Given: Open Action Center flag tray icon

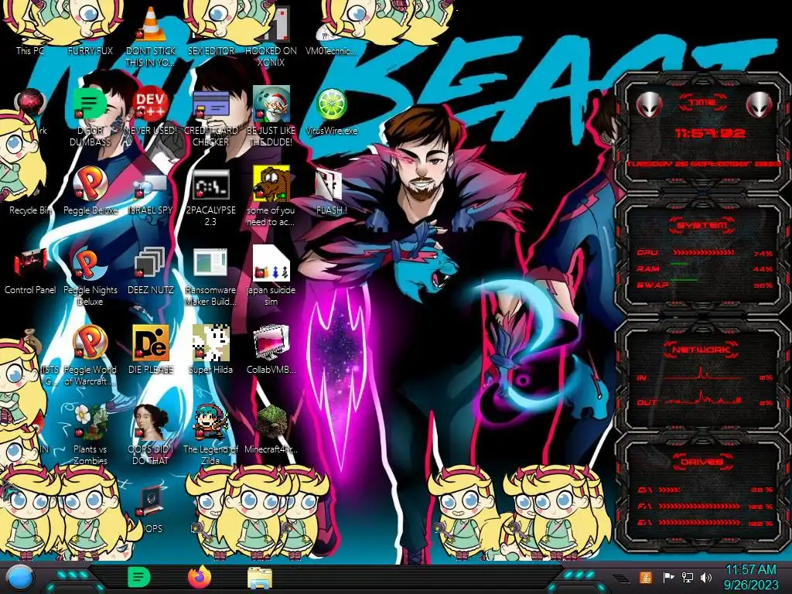Looking at the screenshot, I should [668, 577].
